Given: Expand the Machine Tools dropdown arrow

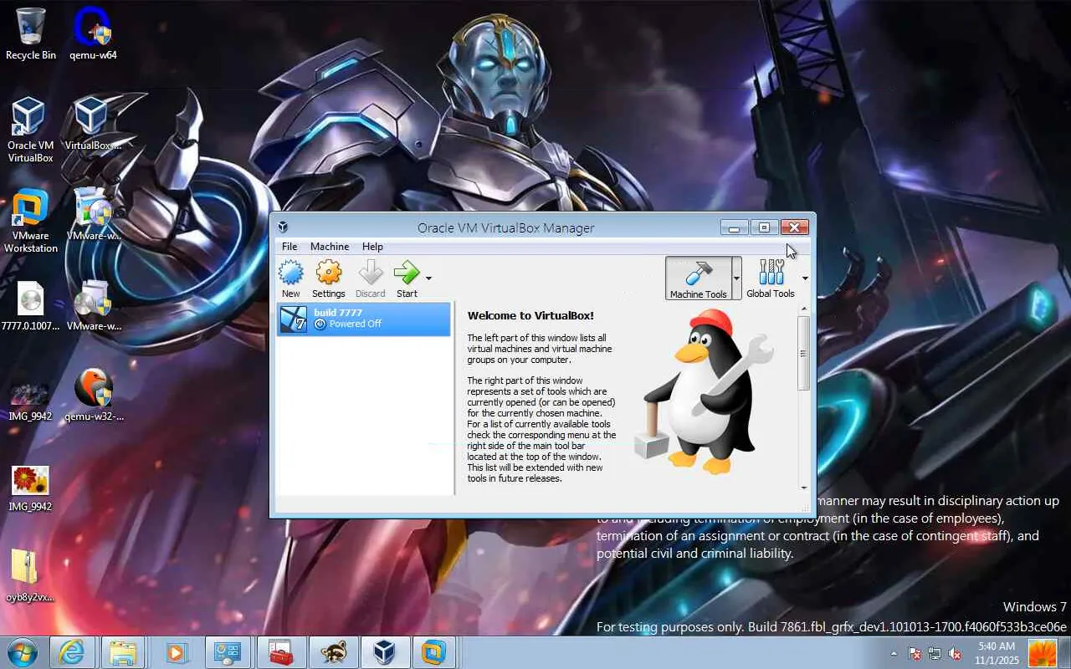Looking at the screenshot, I should (x=736, y=278).
